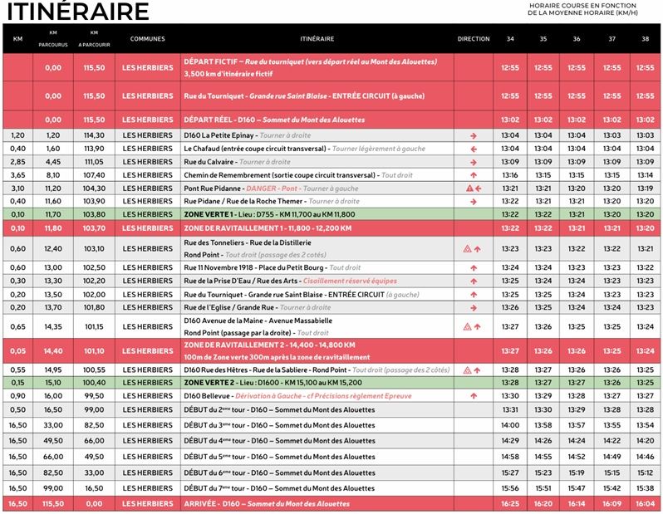
Task: Click the 8,10 km parcourus value
Action: (x=53, y=175)
